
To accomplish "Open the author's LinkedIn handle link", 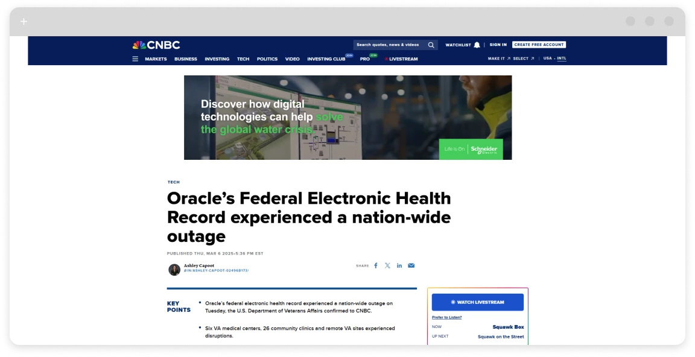I will 217,271.
